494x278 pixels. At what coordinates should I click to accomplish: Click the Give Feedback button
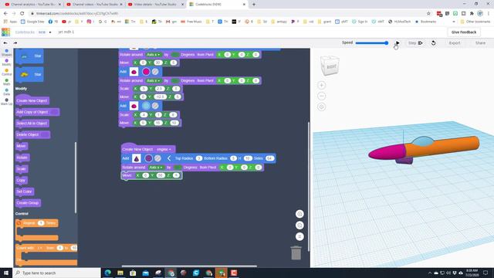coord(464,32)
